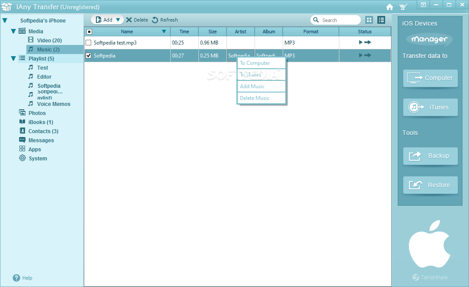Transfer data to Computer button
This screenshot has height=287, width=469.
click(430, 78)
